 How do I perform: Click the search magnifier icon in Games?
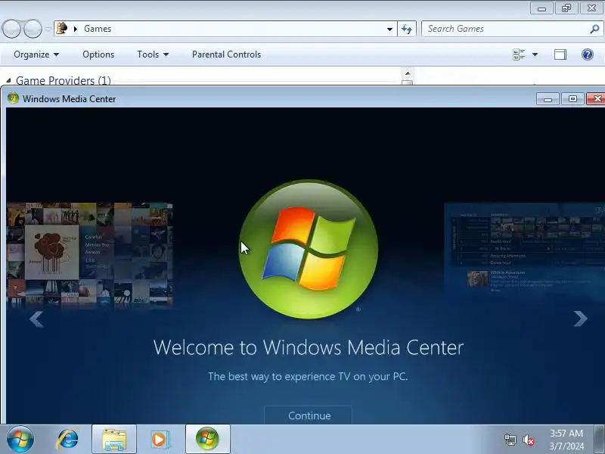tap(594, 29)
